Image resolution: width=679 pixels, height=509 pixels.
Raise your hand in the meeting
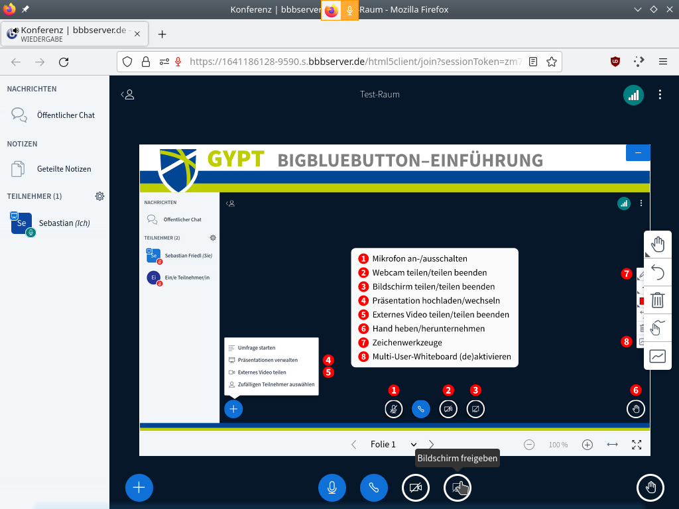pos(650,488)
